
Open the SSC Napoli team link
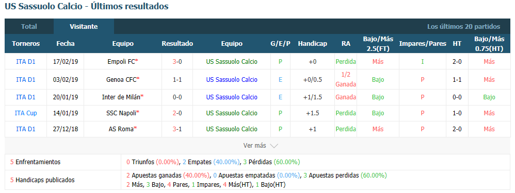(x=121, y=113)
